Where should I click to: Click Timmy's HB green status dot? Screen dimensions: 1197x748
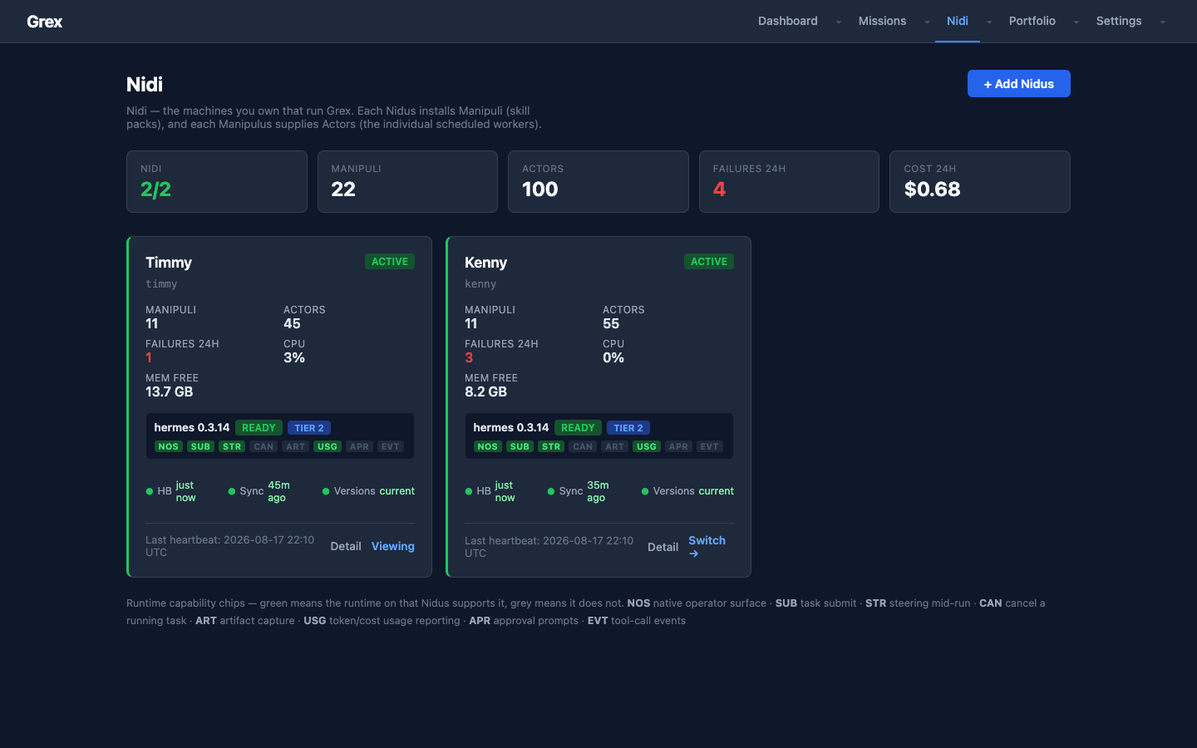tap(150, 491)
